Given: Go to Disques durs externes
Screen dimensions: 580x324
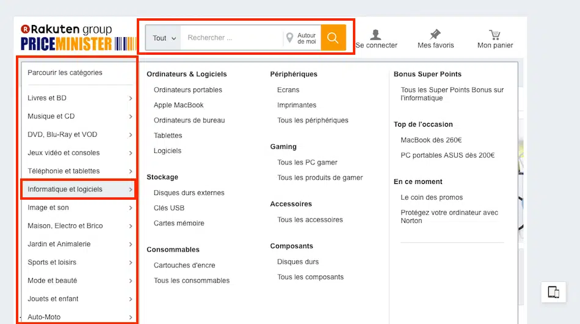Looking at the screenshot, I should click(x=189, y=193).
